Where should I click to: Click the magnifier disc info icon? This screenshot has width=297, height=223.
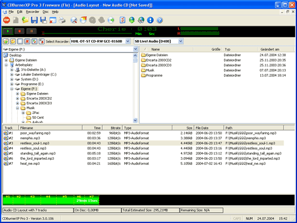73,20
